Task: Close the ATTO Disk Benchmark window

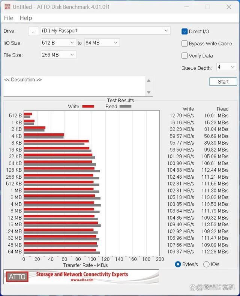Action: point(229,7)
